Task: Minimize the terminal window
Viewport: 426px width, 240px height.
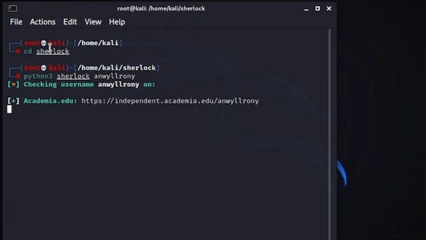Action: click(306, 9)
